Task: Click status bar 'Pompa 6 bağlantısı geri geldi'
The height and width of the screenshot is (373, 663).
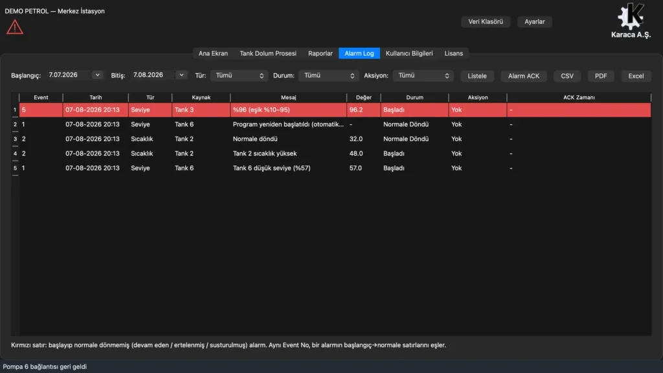Action: [45, 367]
